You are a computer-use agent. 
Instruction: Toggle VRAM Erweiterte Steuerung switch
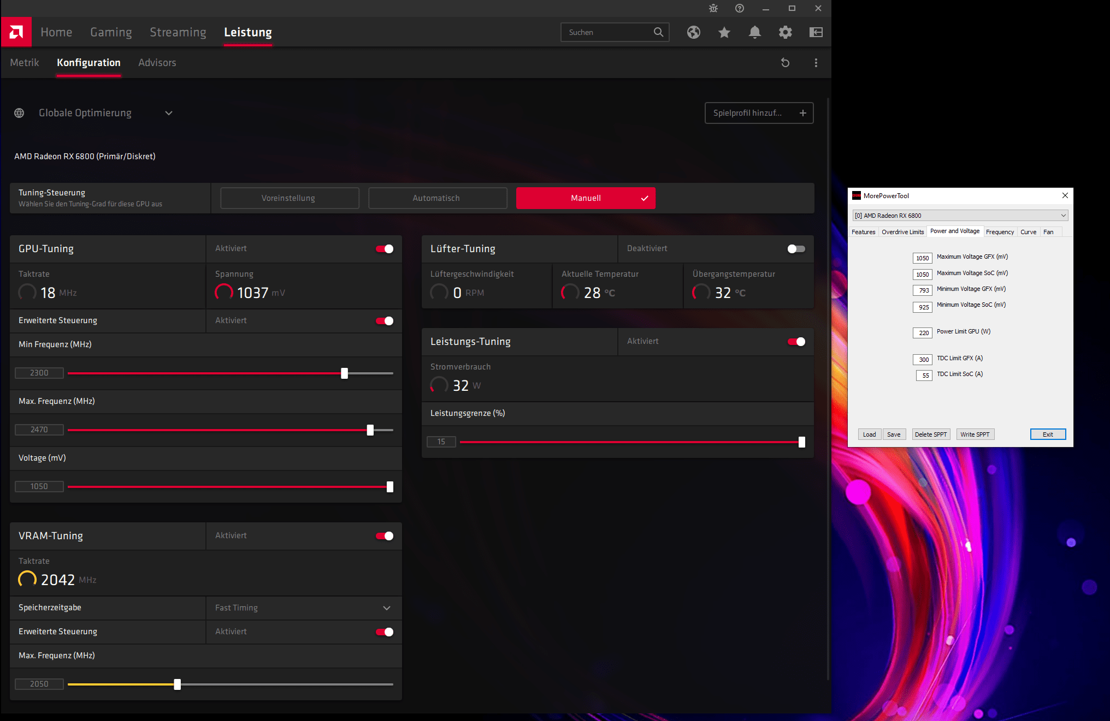coord(385,632)
